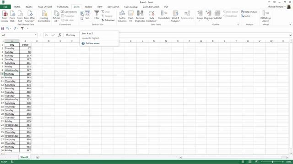Open the Name Box dropdown
Viewport: 293px width, 164px height.
click(36, 35)
